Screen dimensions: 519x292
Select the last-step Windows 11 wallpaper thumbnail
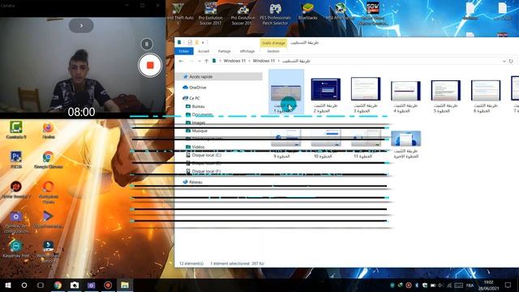pos(405,139)
